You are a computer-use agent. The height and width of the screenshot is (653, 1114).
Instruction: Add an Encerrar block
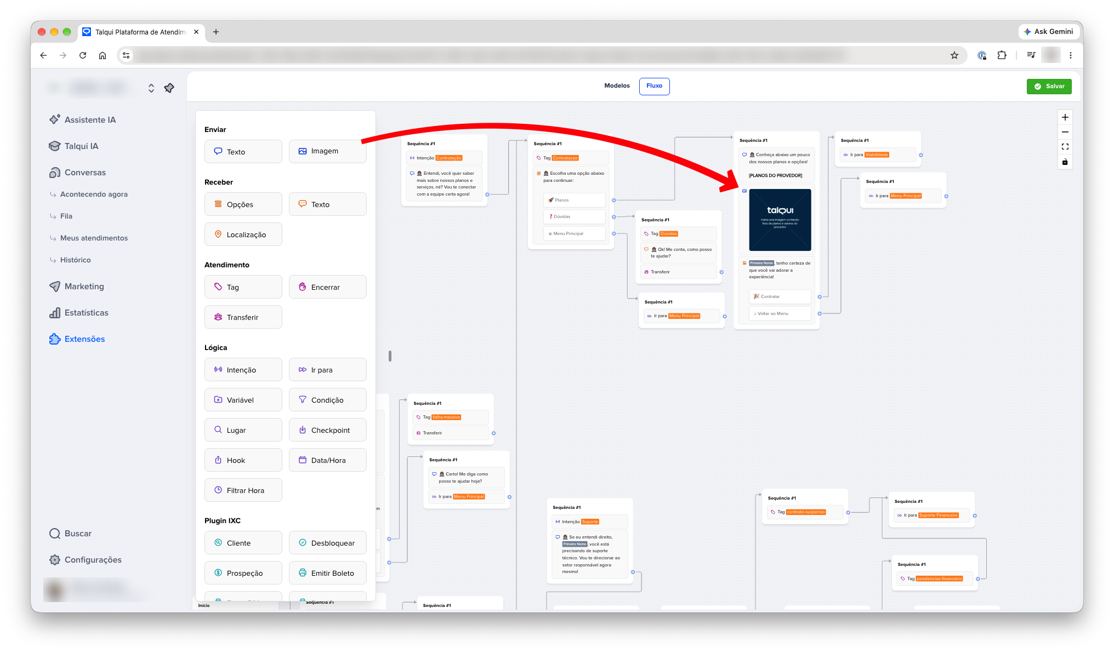coord(327,287)
